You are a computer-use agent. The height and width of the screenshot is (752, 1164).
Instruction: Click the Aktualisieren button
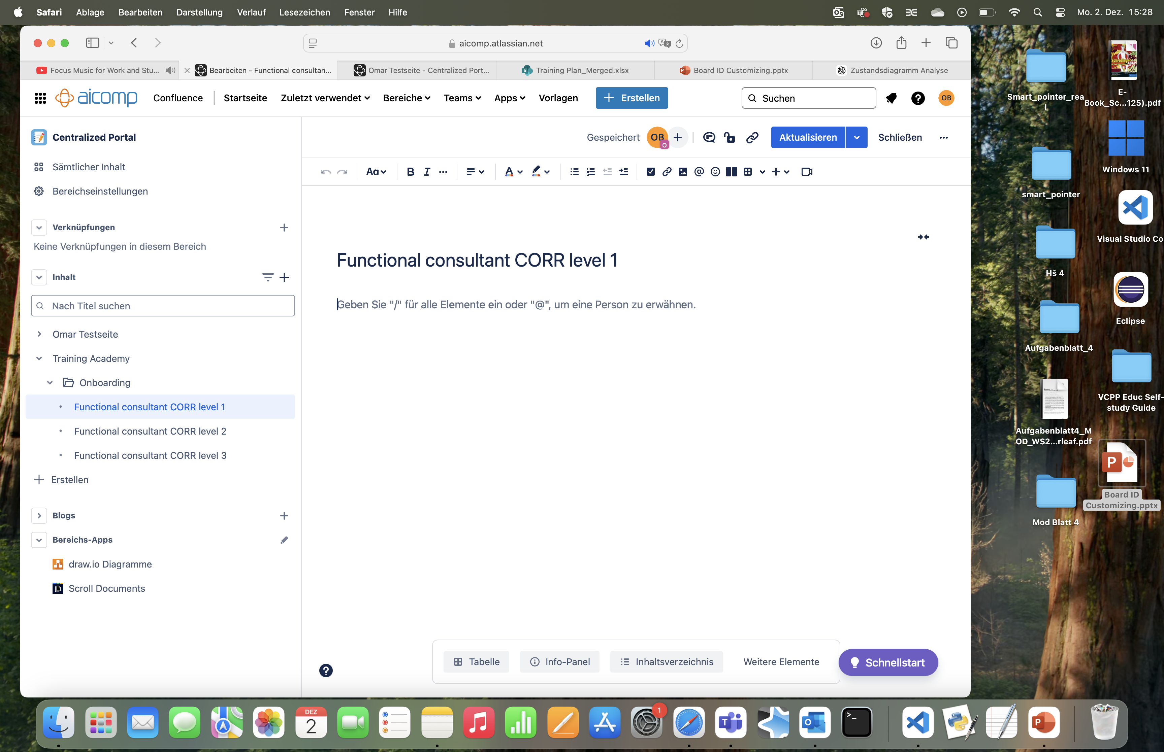coord(808,138)
